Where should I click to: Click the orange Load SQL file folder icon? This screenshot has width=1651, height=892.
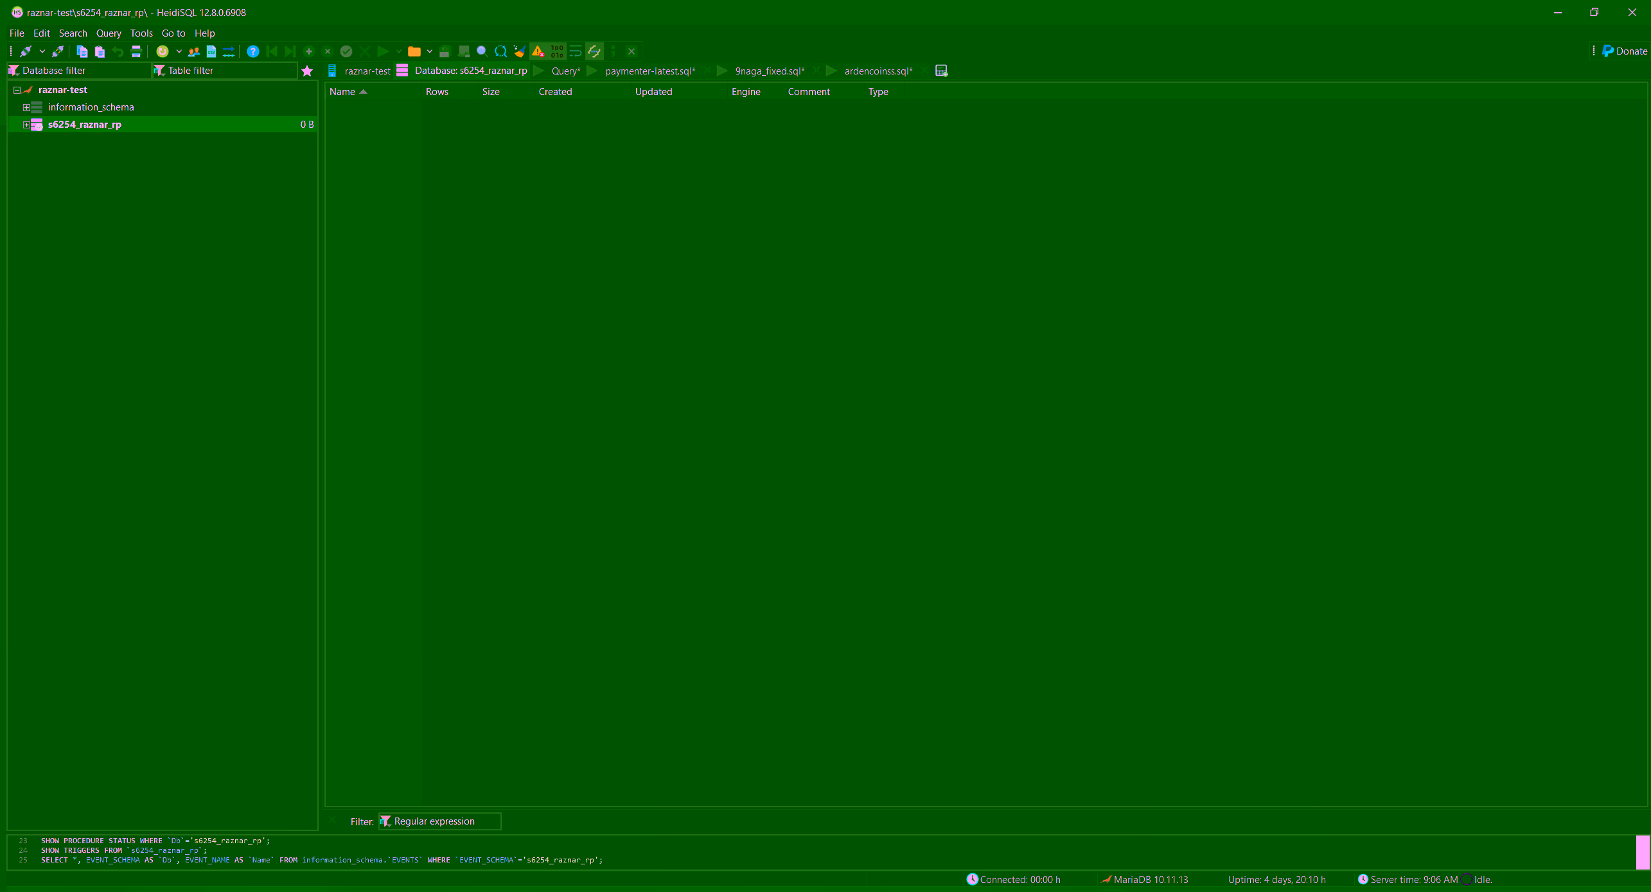414,51
